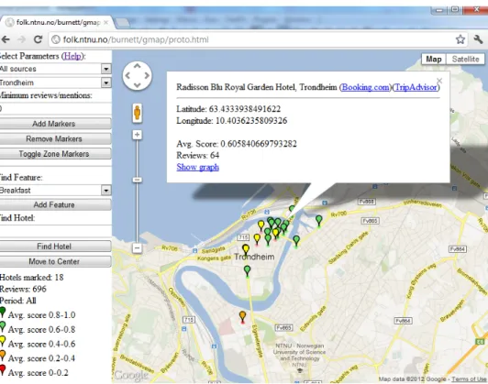The image size is (488, 384).
Task: Open a new tab button
Action: coord(122,22)
